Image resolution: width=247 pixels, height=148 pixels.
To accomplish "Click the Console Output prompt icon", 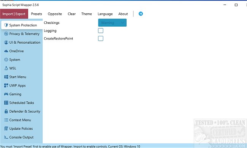I will point(6,137).
